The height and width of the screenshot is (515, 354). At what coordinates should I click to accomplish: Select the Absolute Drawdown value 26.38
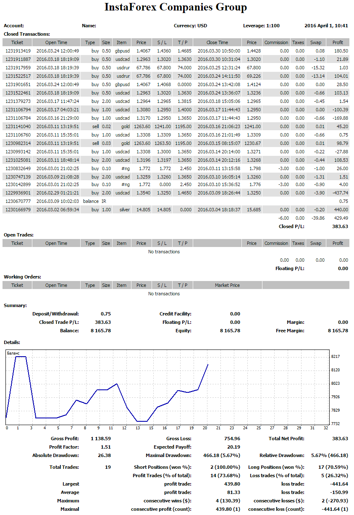point(105,455)
